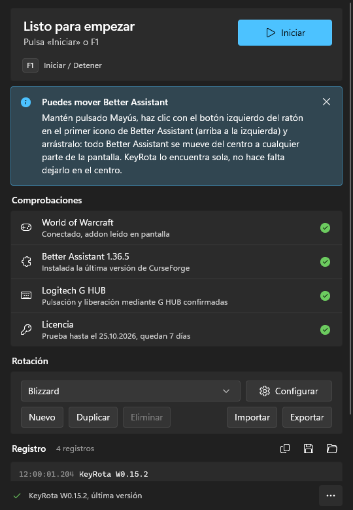Open the three-dots more options menu
The image size is (353, 510).
pyautogui.click(x=331, y=496)
